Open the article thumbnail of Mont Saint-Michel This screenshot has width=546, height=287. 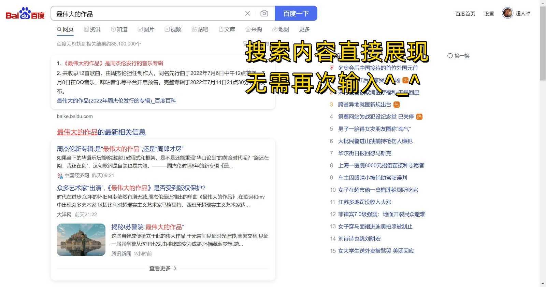tap(81, 240)
